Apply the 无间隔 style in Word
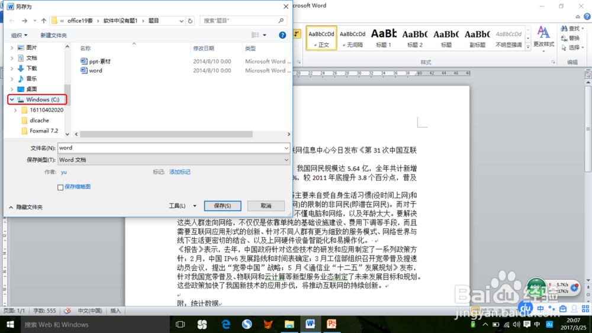The image size is (592, 333). [x=353, y=38]
